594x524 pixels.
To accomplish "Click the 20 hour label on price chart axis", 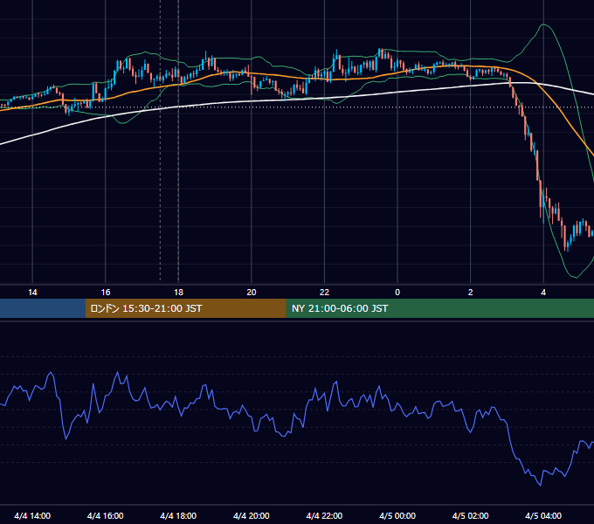I will tap(252, 293).
